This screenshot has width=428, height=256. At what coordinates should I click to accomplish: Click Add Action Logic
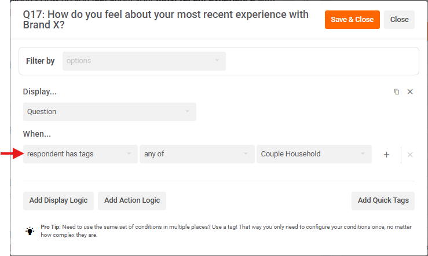(x=132, y=200)
